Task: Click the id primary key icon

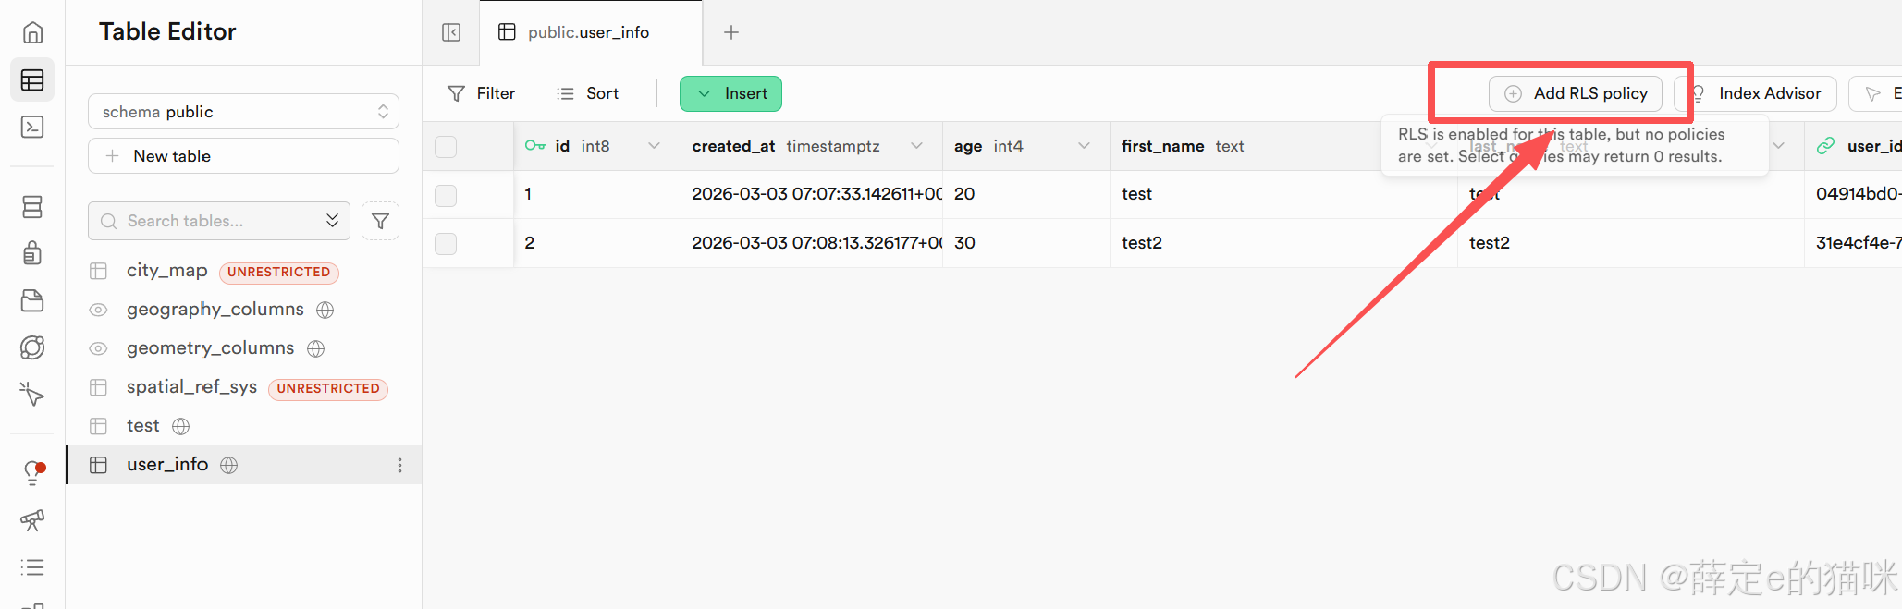Action: pyautogui.click(x=535, y=146)
